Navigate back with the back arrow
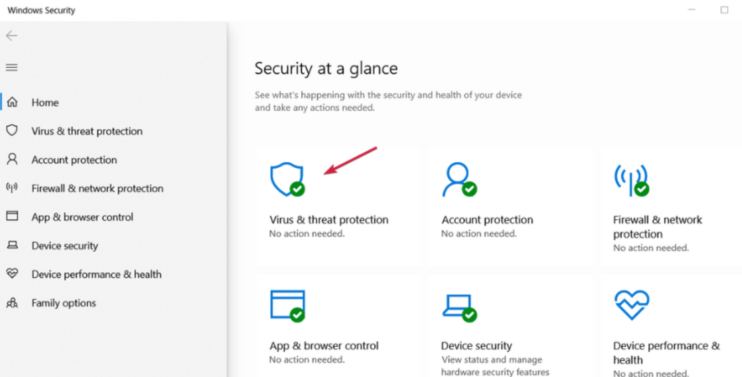742x377 pixels. tap(11, 35)
